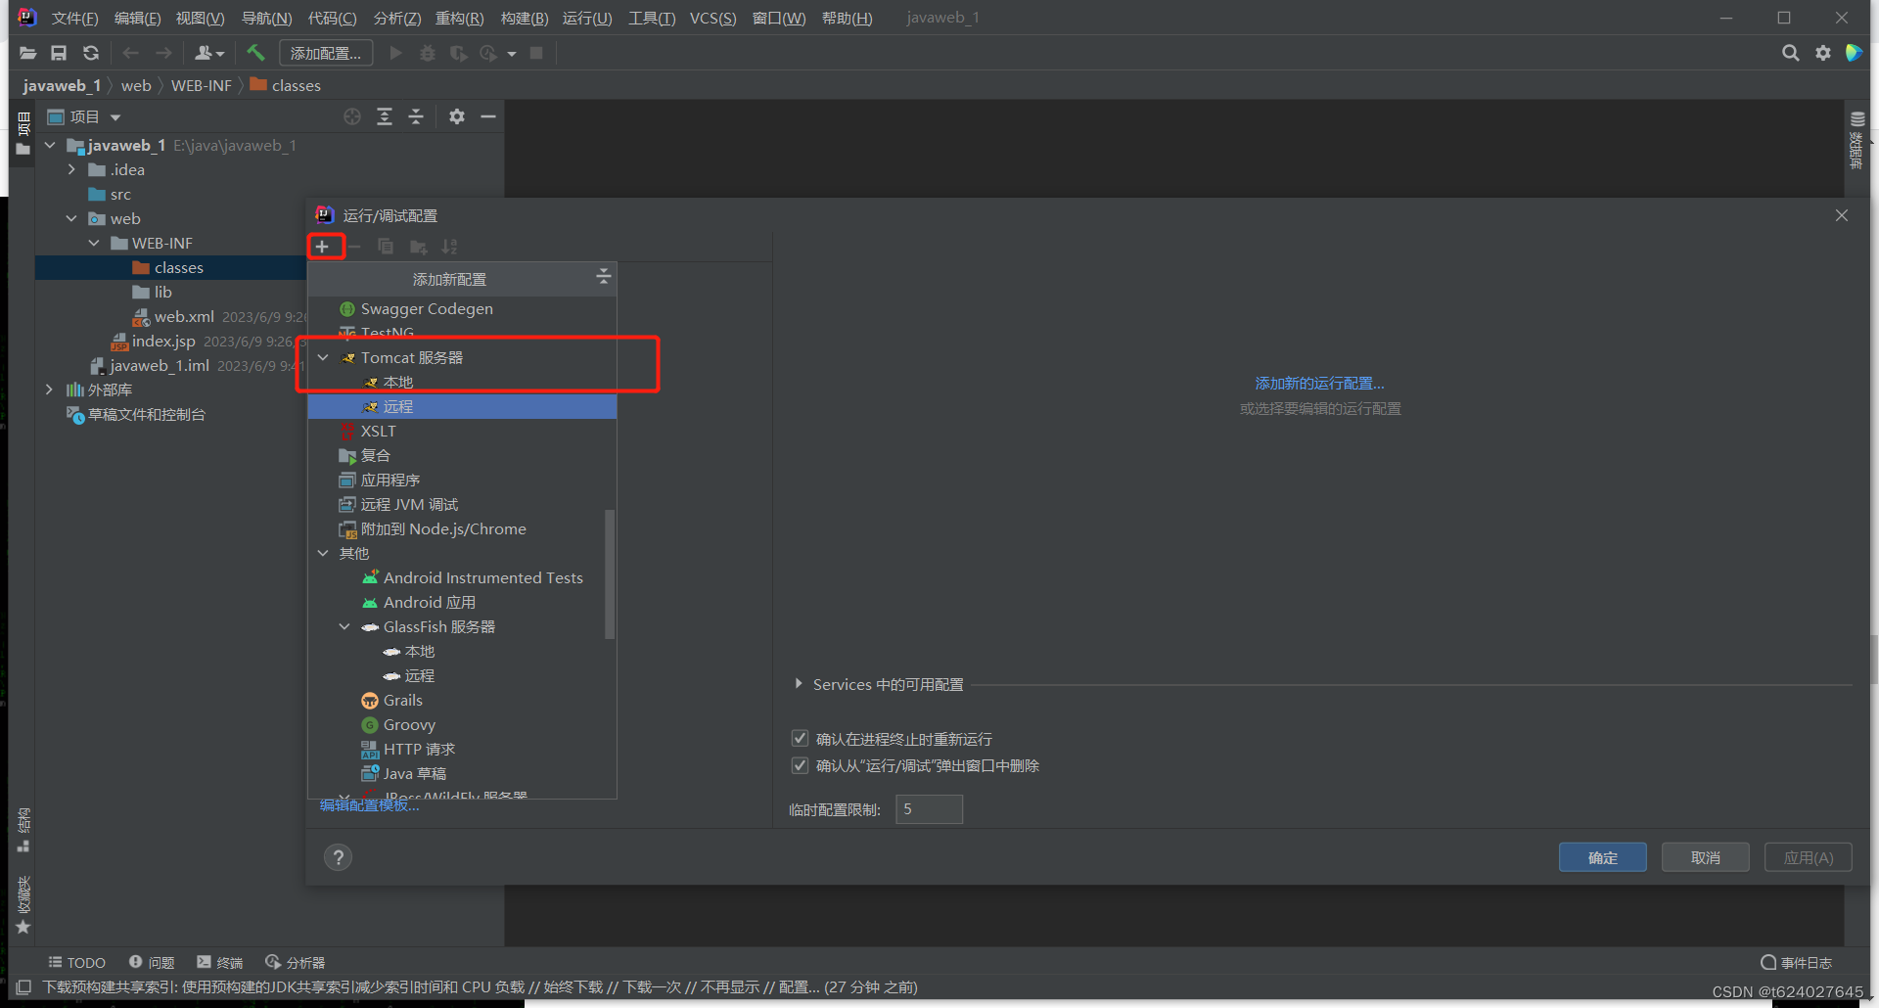Open the 文件(F) menu

click(74, 18)
